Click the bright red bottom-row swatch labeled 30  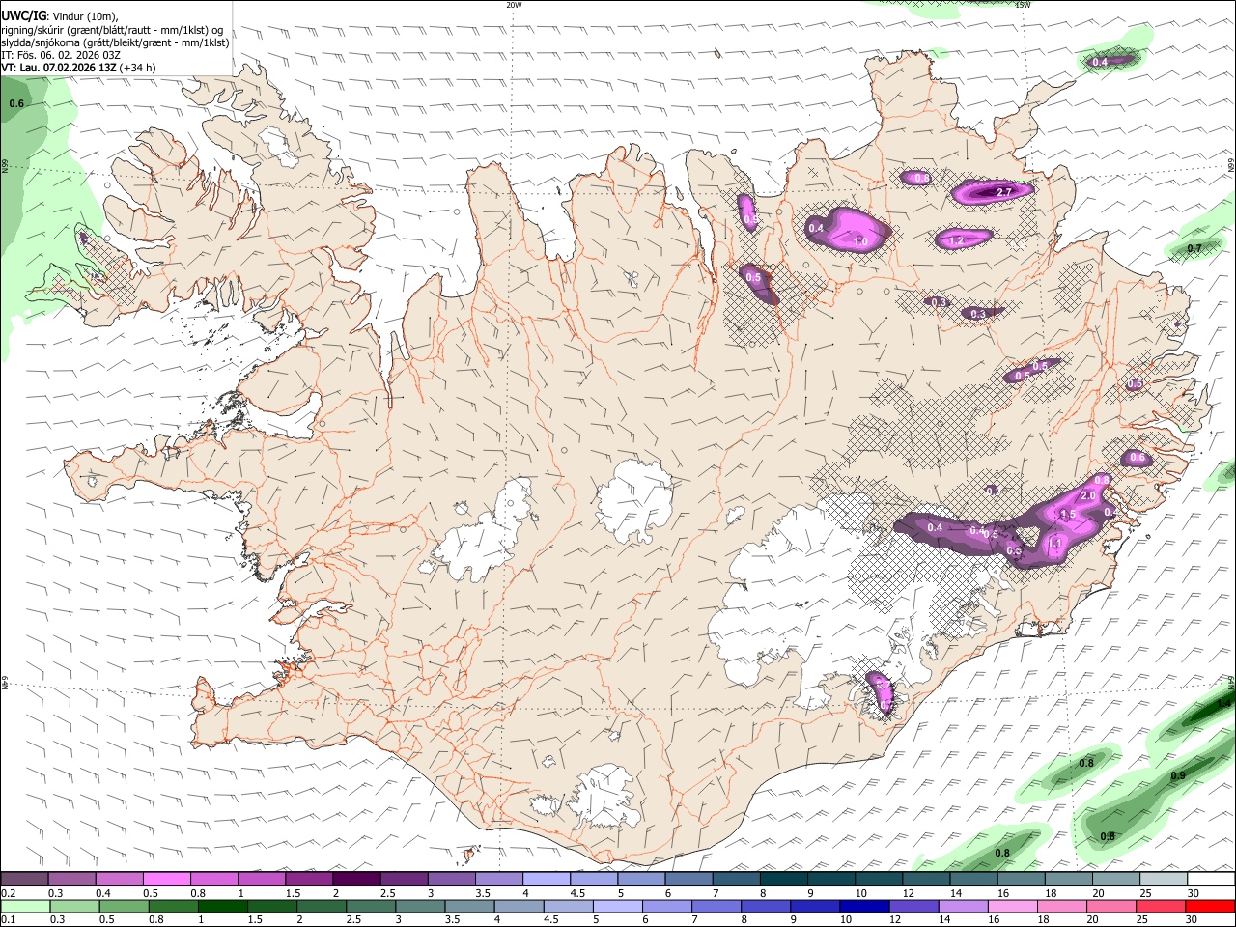click(1209, 906)
